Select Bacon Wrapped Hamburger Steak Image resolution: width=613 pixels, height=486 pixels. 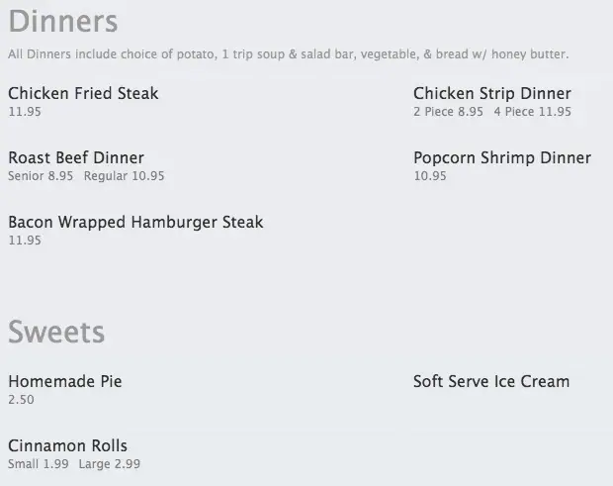click(135, 222)
